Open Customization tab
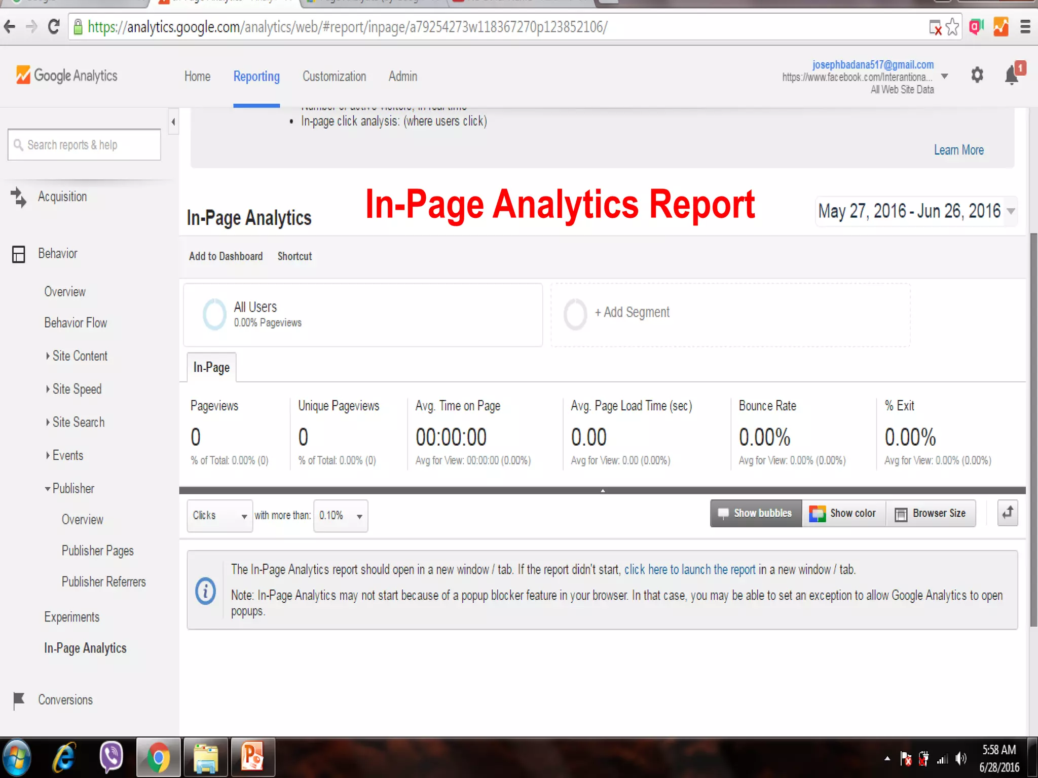1038x778 pixels. point(334,76)
